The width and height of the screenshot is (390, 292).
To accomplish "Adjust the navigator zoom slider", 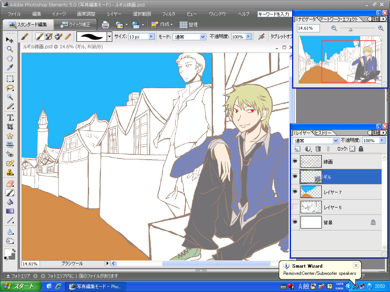I will point(350,30).
